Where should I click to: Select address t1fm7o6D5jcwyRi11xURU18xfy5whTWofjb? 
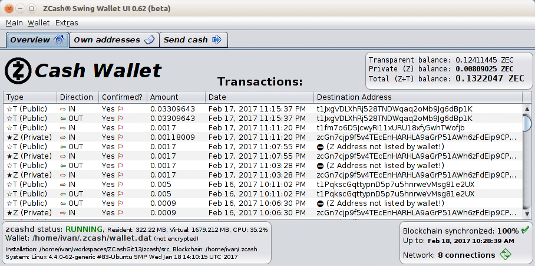[391, 128]
